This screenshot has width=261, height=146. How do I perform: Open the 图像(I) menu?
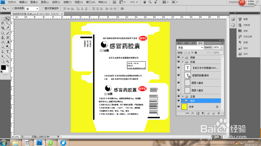[34, 2]
